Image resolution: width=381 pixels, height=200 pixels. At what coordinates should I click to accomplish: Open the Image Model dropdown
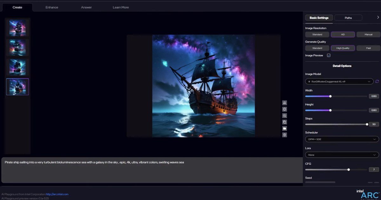click(339, 82)
